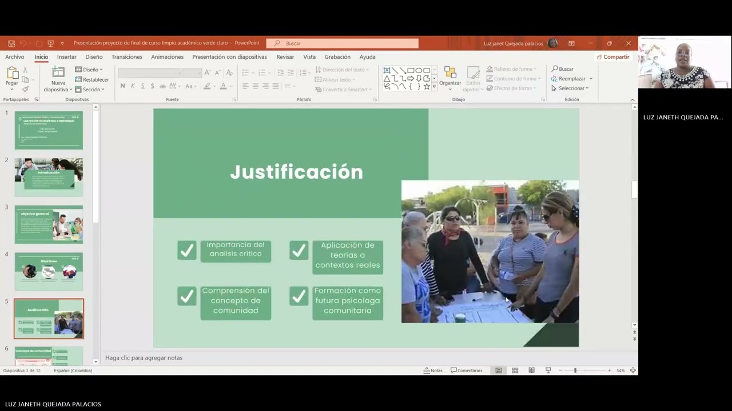Toggle Cursiva (K) formatting
The height and width of the screenshot is (411, 732).
coord(133,86)
